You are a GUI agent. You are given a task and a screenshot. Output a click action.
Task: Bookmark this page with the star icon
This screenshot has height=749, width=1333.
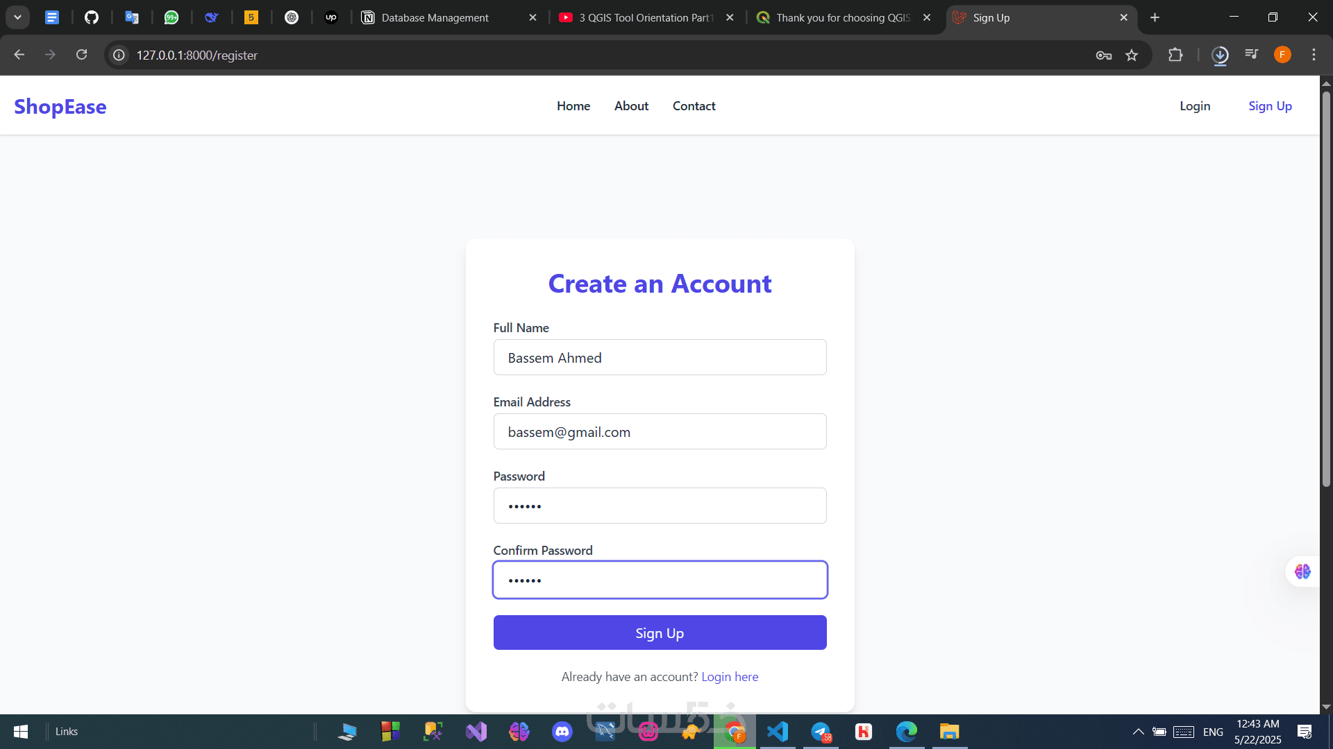(1132, 55)
